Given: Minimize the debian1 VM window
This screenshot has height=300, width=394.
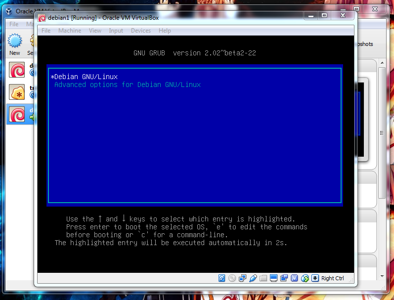Looking at the screenshot, I should pos(311,16).
